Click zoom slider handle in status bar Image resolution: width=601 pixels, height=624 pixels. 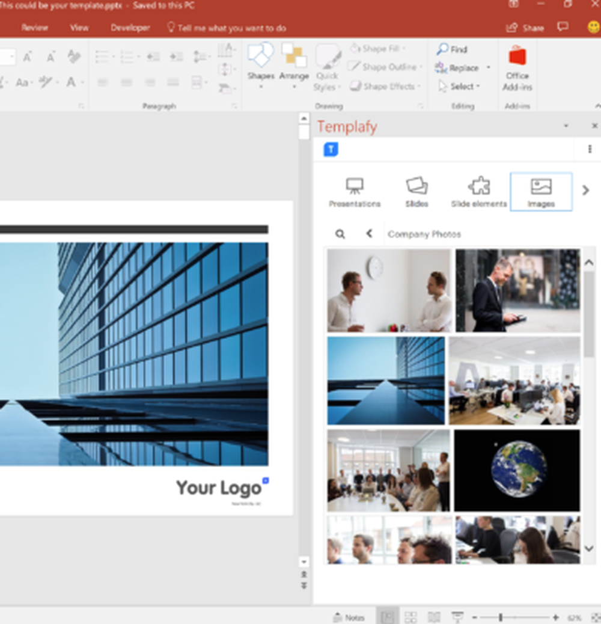coord(501,617)
